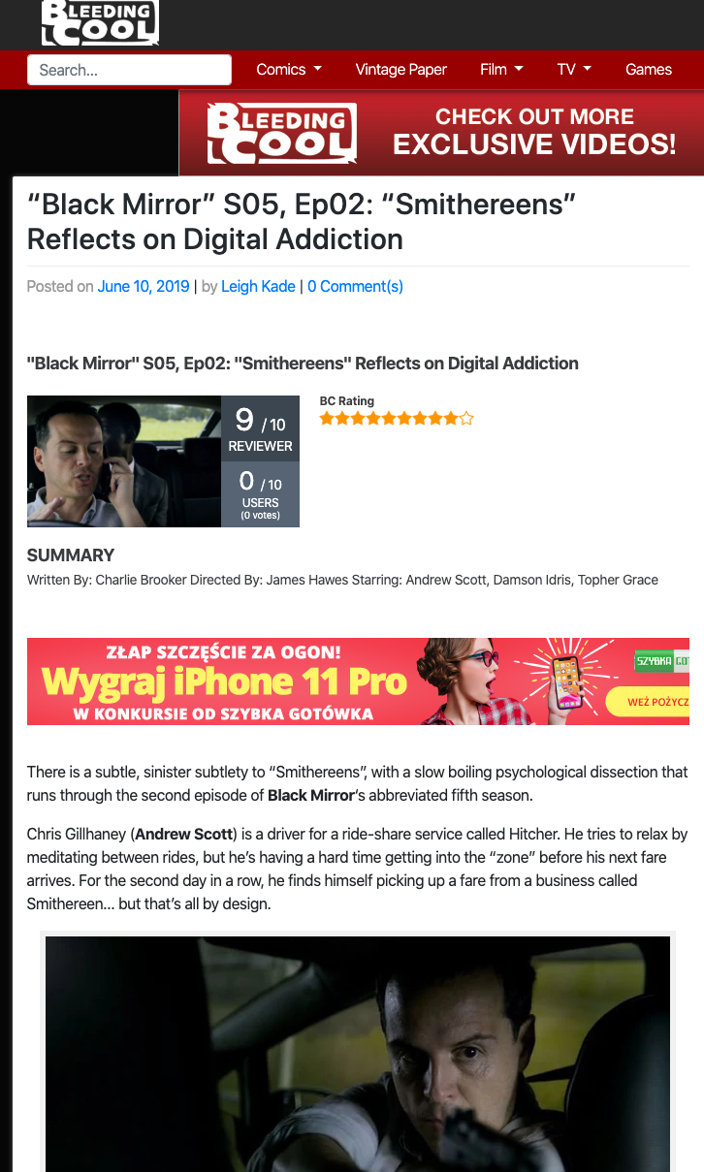Click the Bleeding Cool logo in header

[100, 23]
